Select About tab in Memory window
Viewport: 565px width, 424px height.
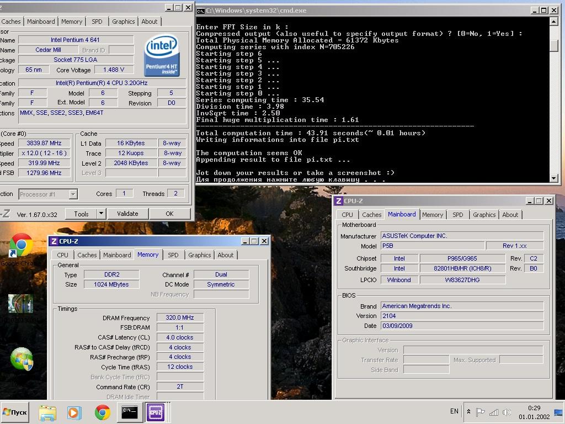(226, 255)
